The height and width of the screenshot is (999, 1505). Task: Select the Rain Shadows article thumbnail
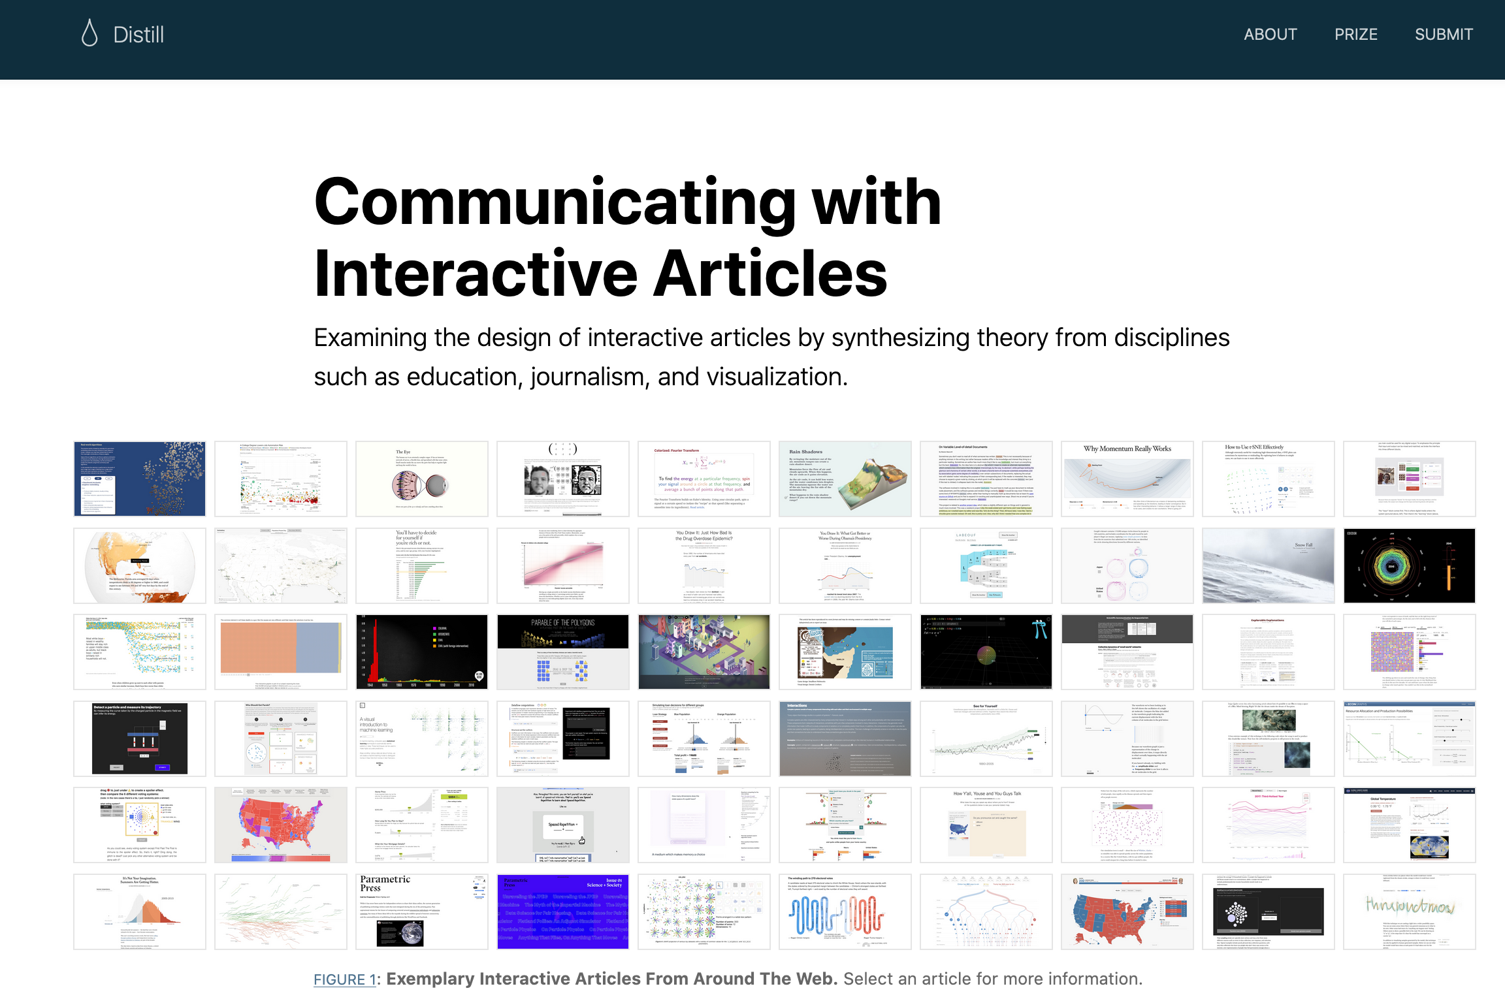coord(845,479)
